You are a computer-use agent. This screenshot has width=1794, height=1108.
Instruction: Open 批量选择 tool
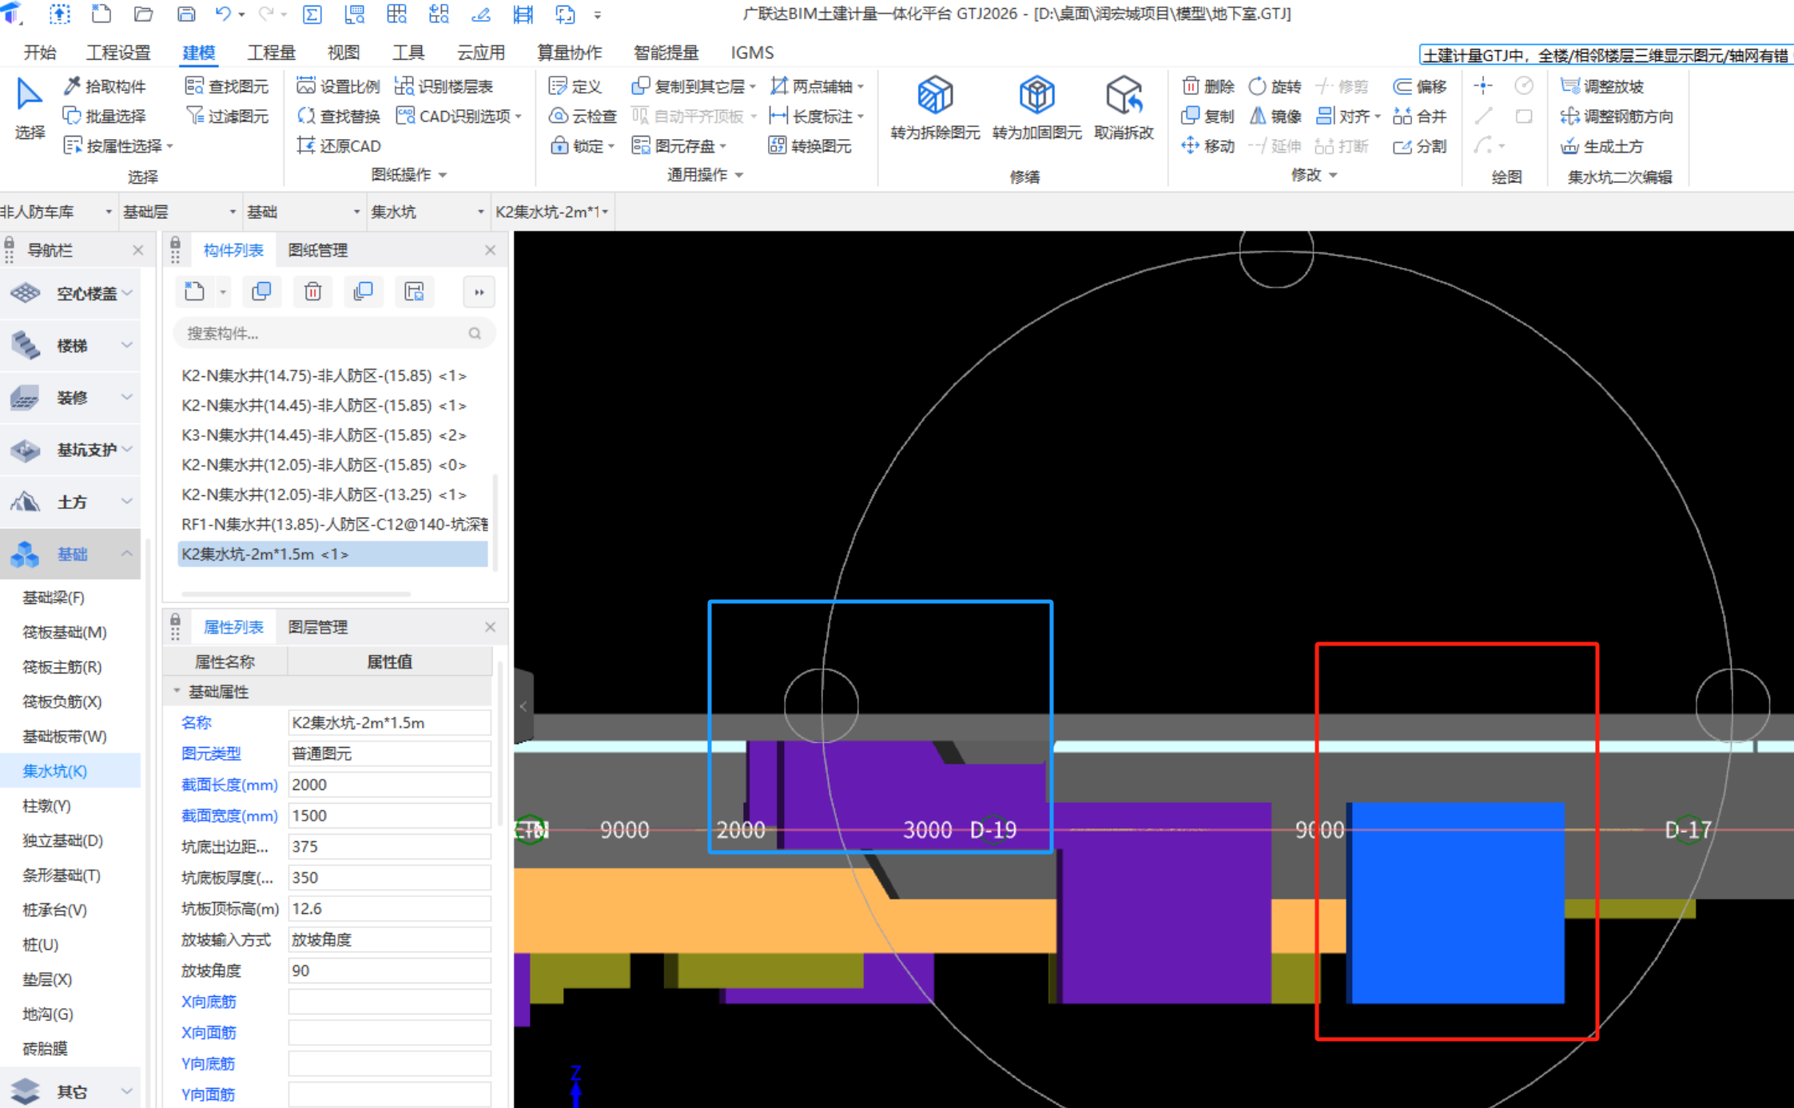[x=105, y=117]
